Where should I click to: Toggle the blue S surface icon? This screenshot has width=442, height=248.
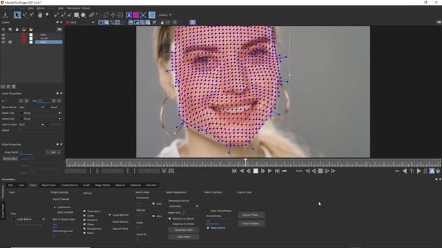coord(129,15)
